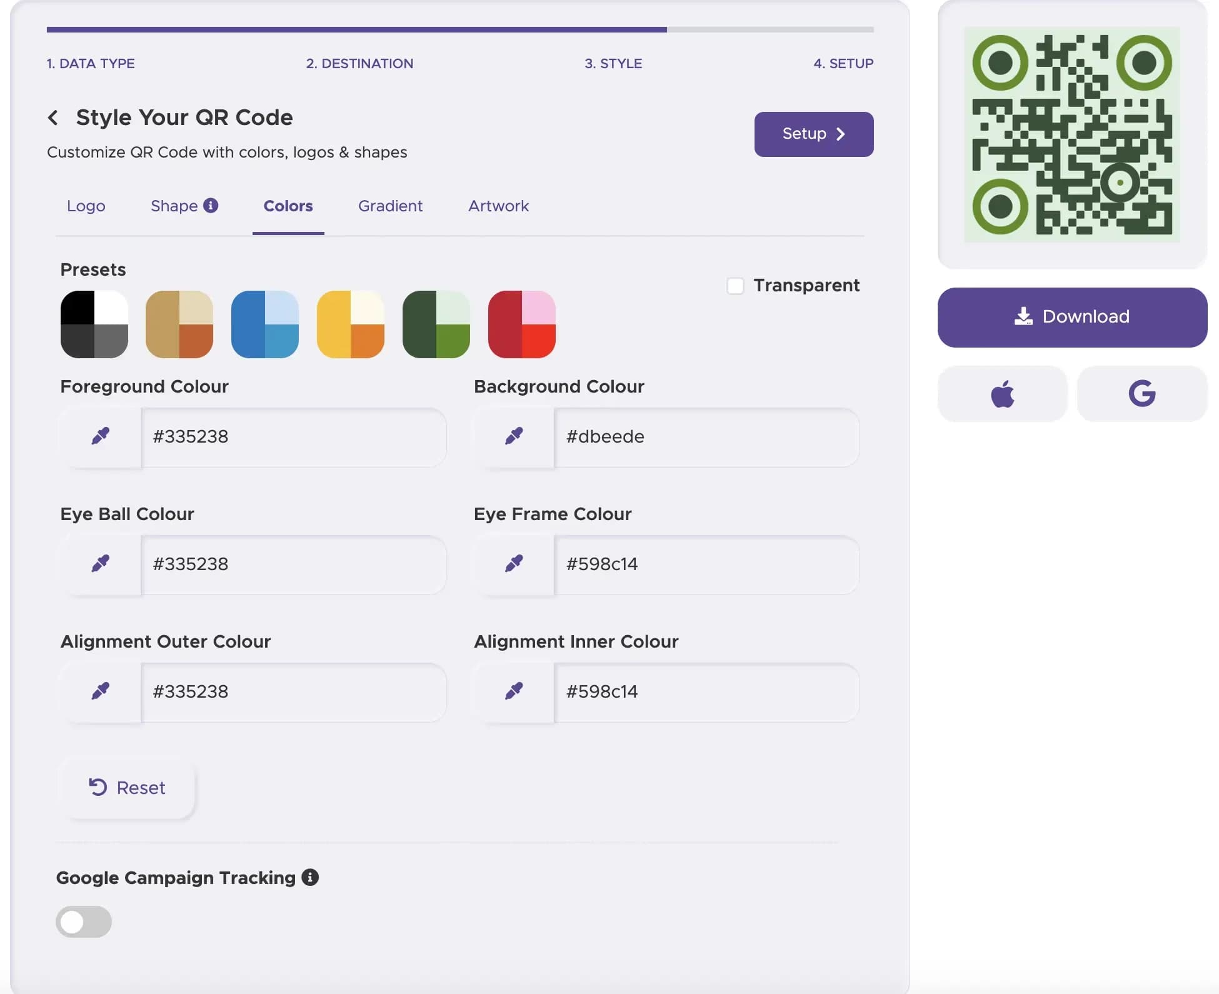Go to step 2. Destination
This screenshot has height=994, width=1219.
click(359, 63)
